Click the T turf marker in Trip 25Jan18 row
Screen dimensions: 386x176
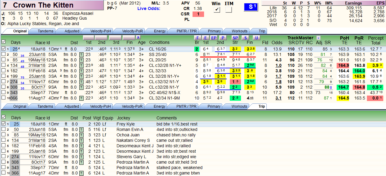81,151
